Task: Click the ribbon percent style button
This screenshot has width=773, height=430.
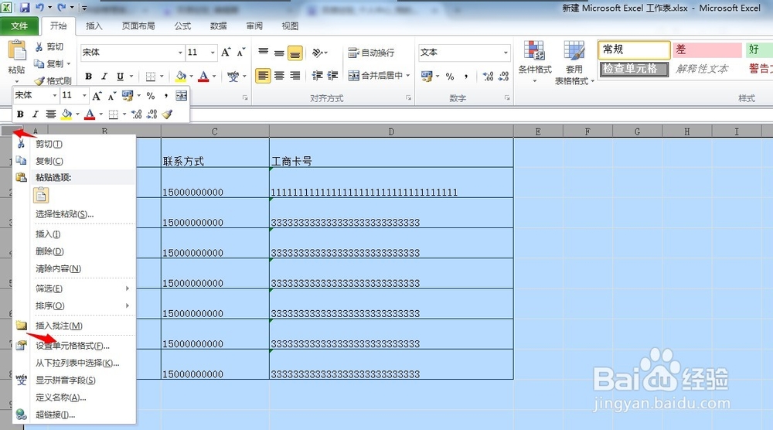Action: click(450, 76)
